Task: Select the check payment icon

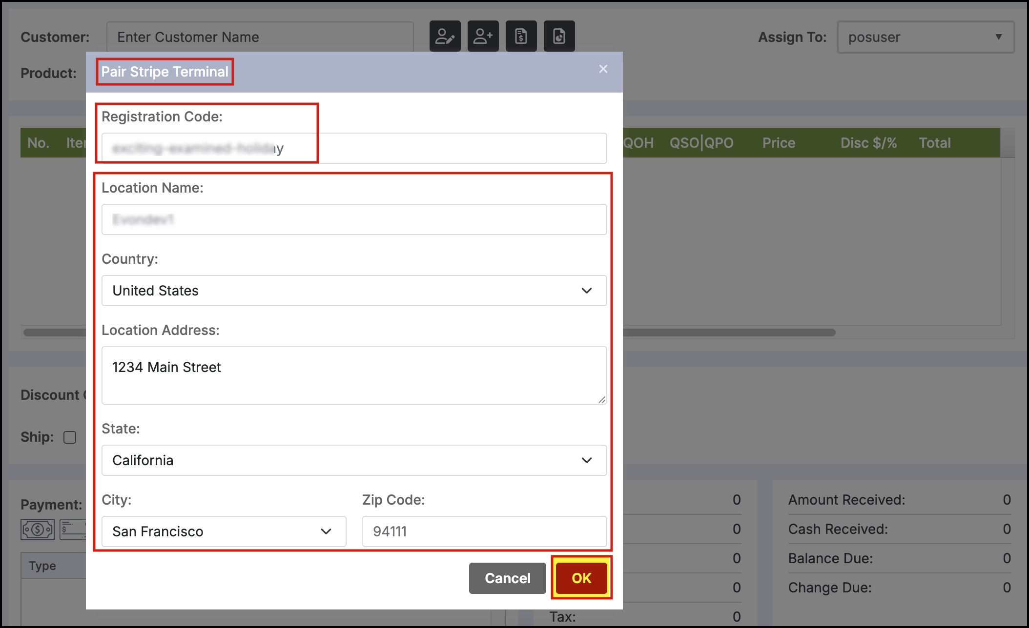Action: [73, 529]
